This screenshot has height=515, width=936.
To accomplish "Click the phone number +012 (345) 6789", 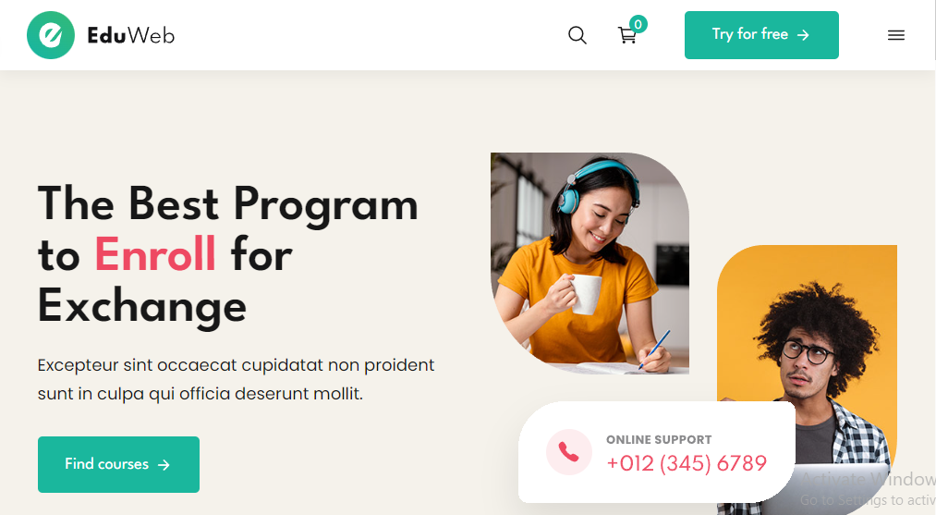I will tap(687, 463).
